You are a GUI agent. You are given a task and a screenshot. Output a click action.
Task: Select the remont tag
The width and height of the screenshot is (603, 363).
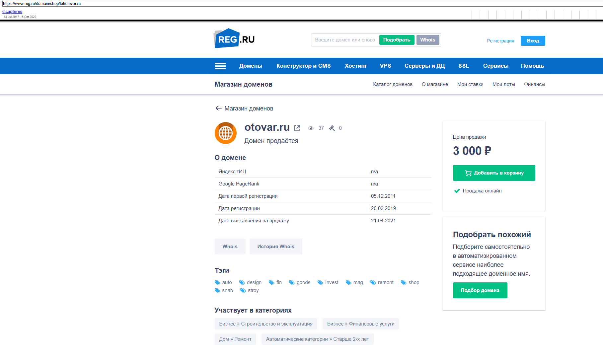tap(386, 282)
